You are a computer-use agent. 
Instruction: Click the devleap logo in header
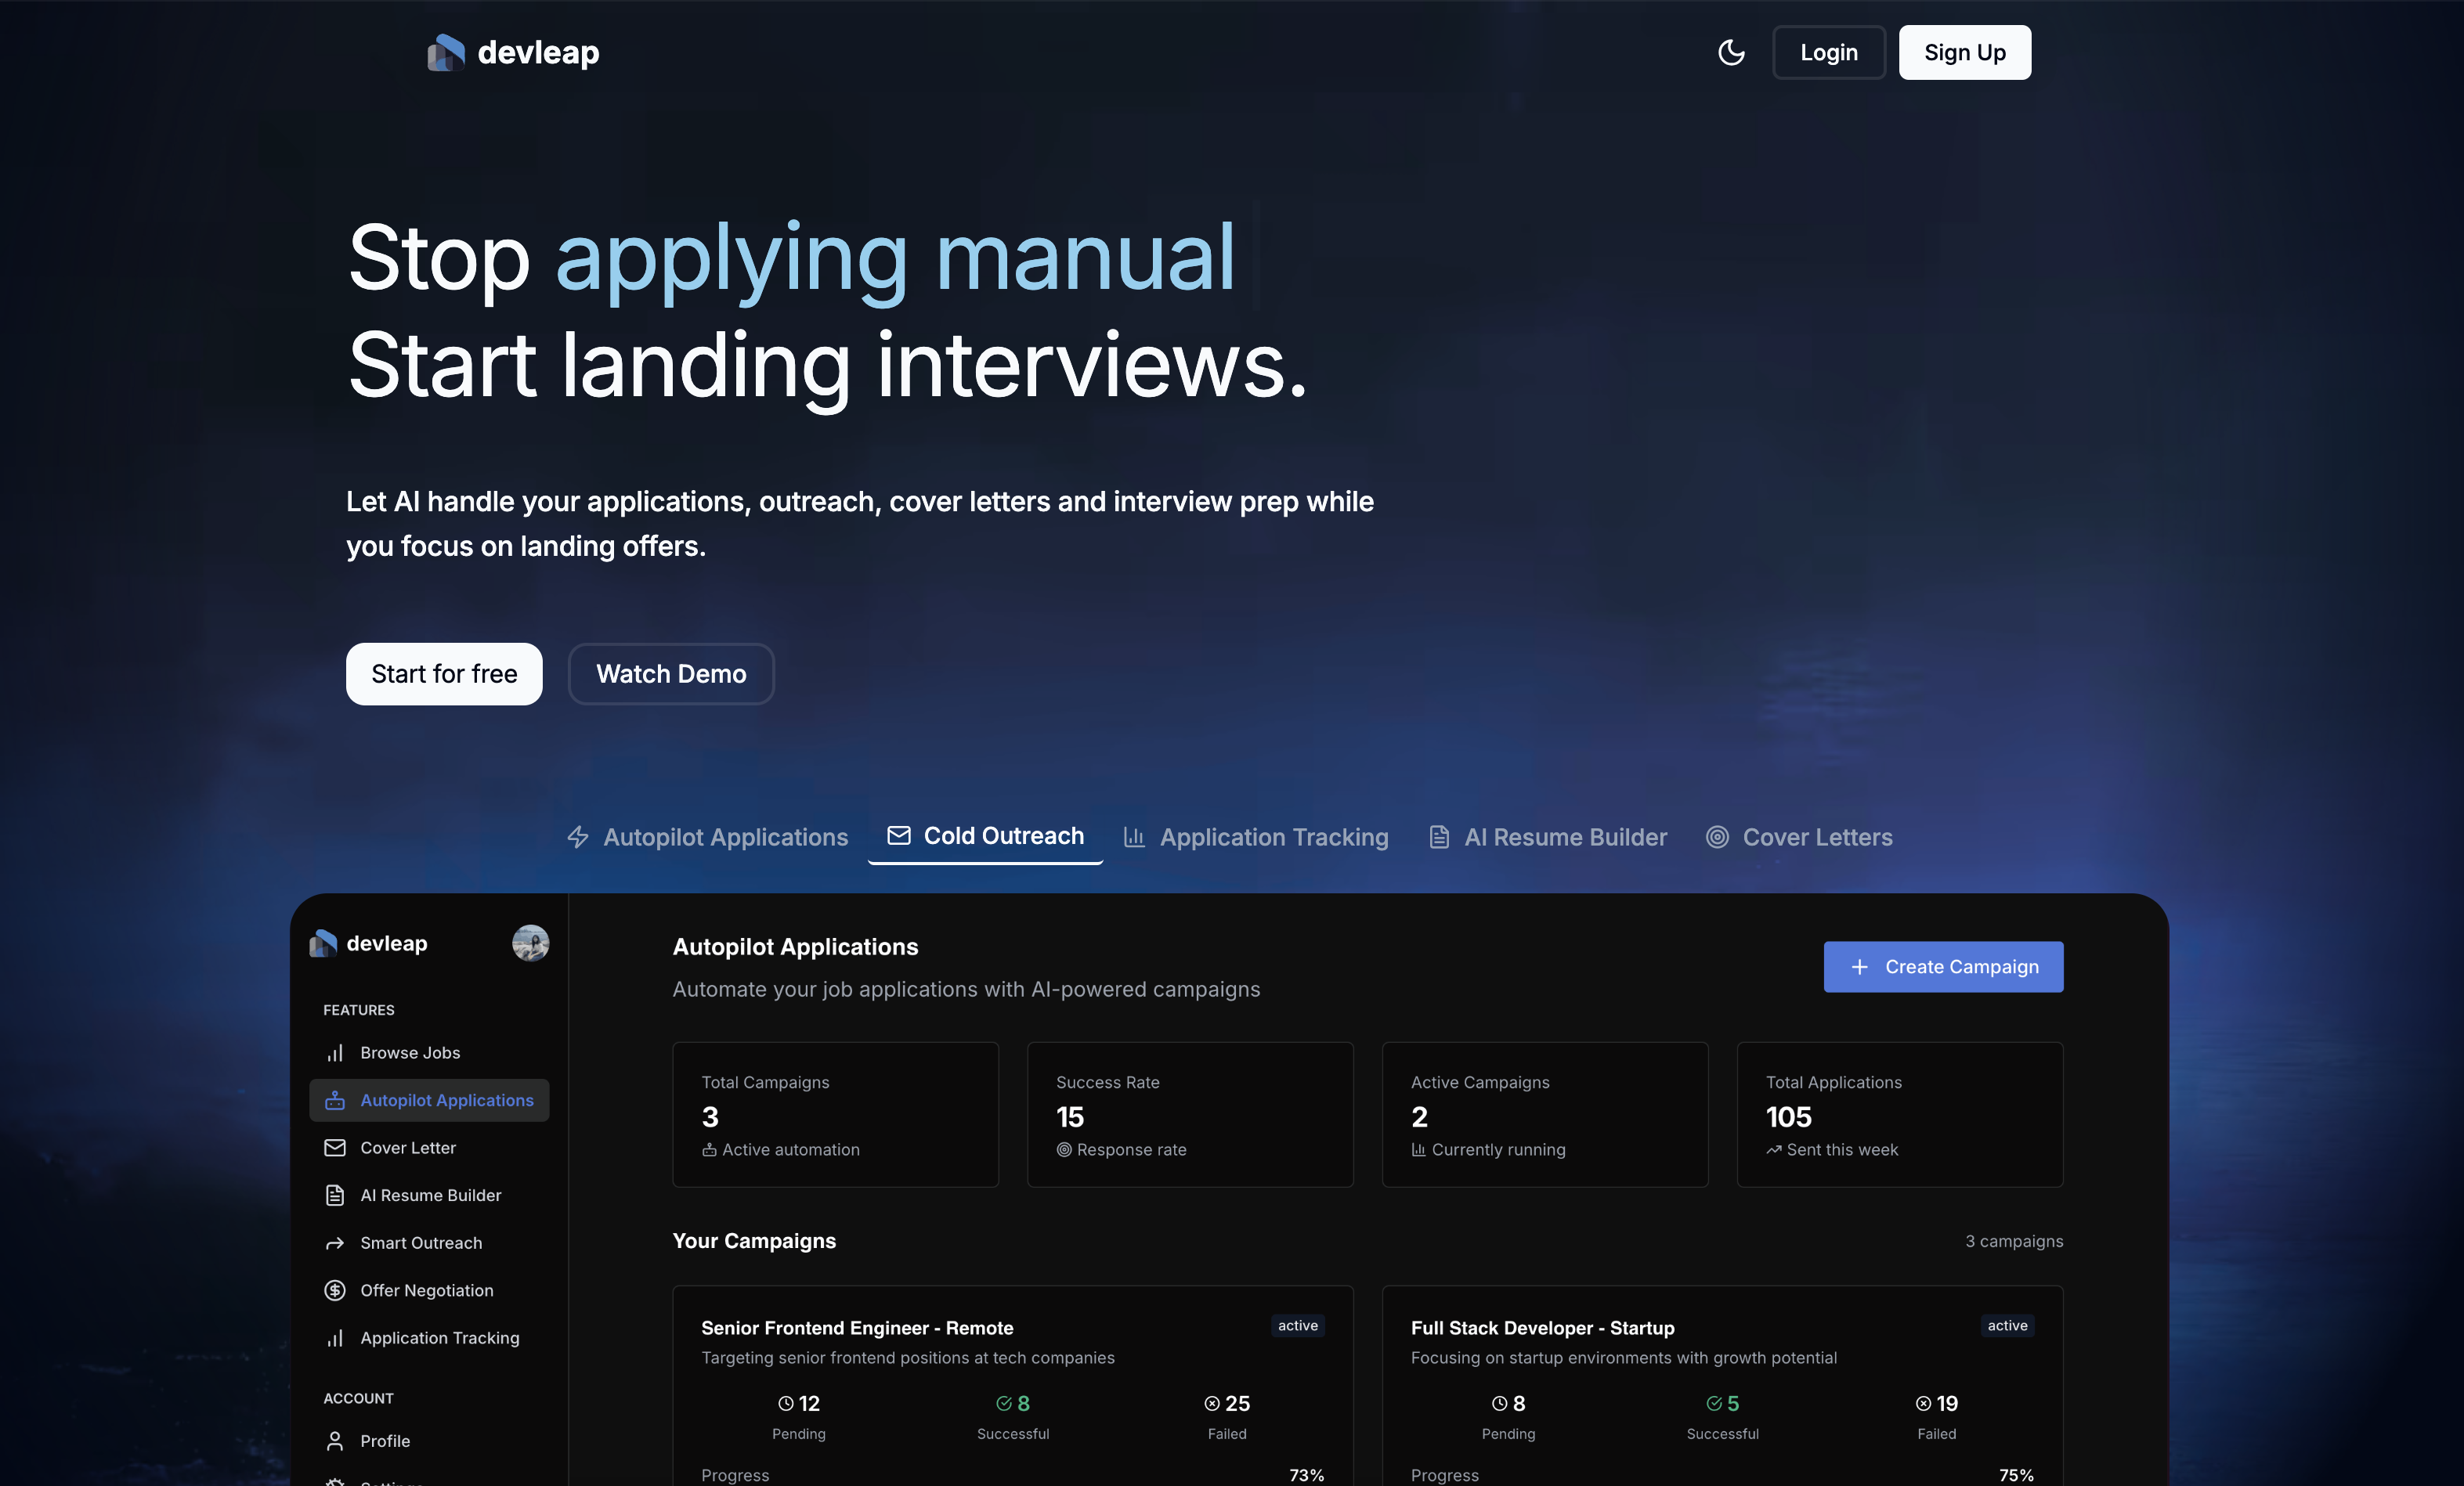pyautogui.click(x=513, y=53)
